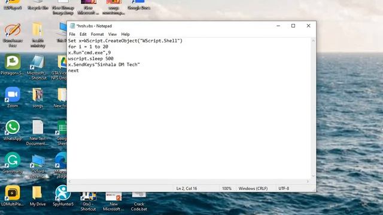Select the orange pencil desktop shortcut
This screenshot has width=383, height=215.
click(12, 30)
